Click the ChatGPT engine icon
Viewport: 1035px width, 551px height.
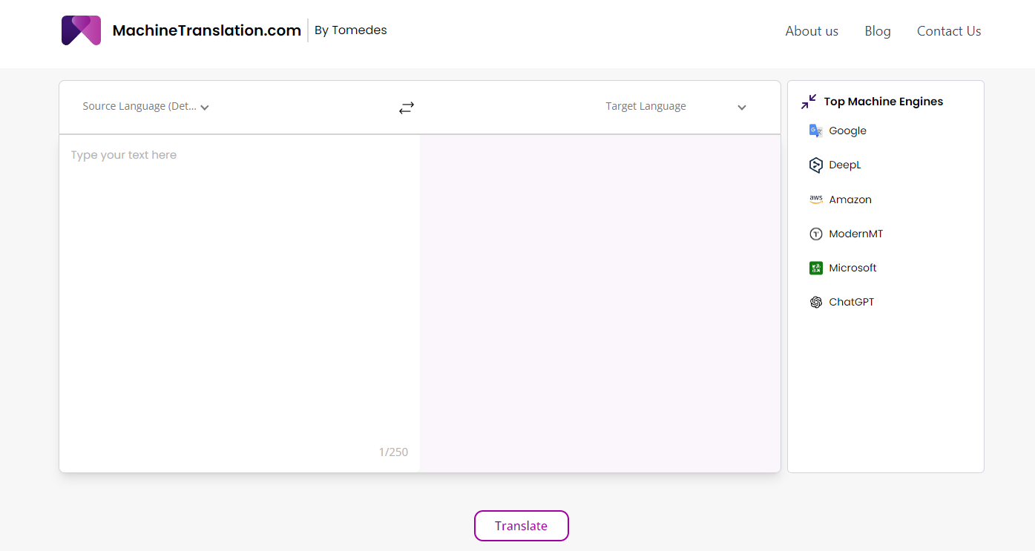[x=815, y=302]
